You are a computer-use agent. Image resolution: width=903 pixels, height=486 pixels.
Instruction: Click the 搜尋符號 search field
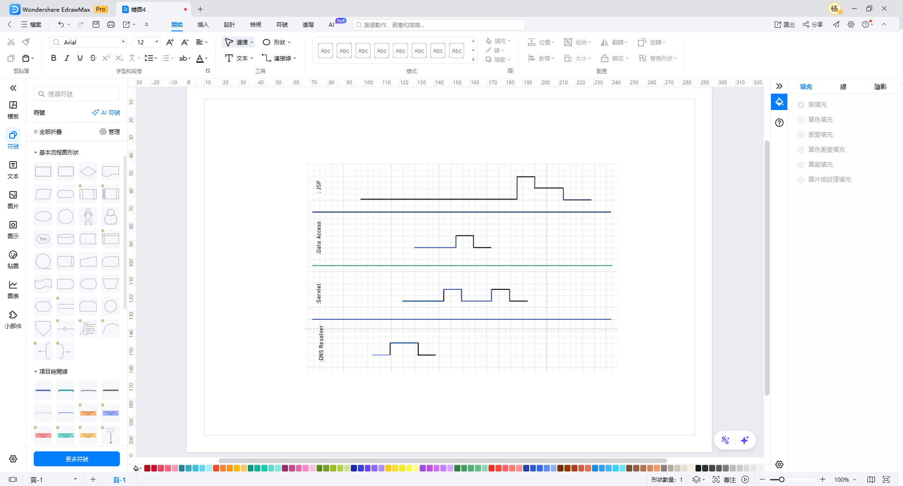(x=77, y=94)
